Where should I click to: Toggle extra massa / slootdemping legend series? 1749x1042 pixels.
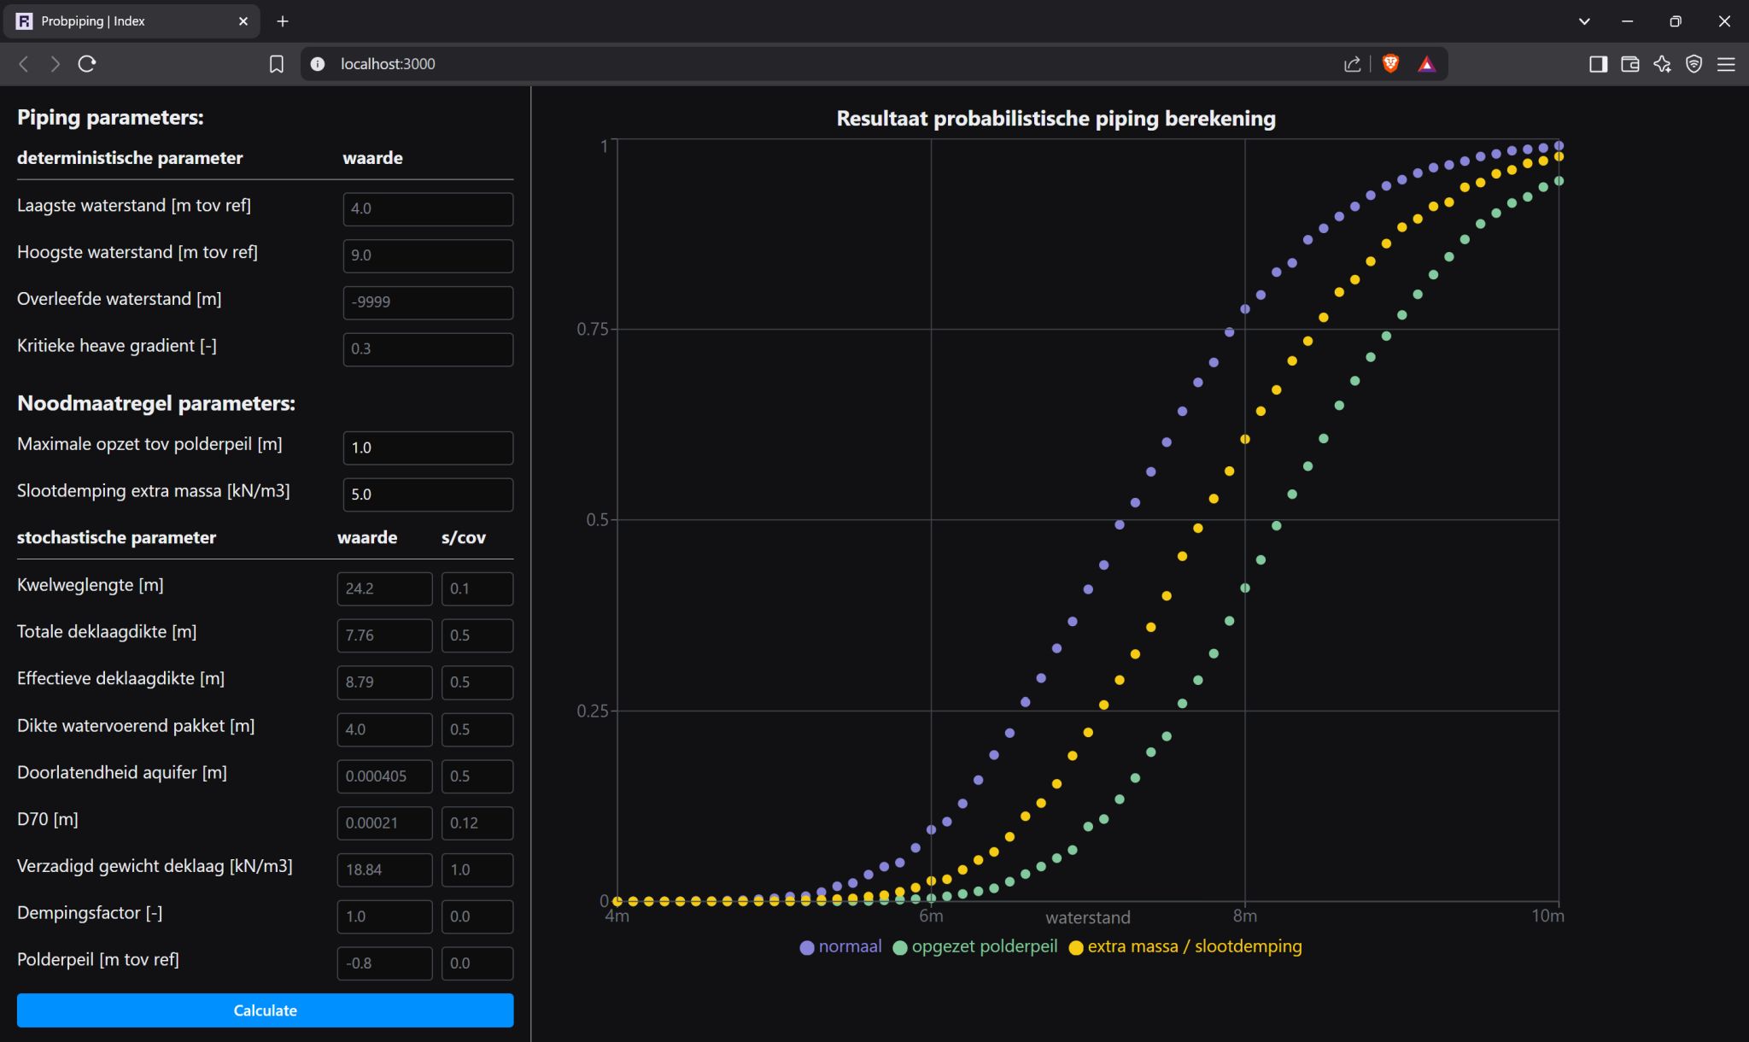[x=1185, y=946]
